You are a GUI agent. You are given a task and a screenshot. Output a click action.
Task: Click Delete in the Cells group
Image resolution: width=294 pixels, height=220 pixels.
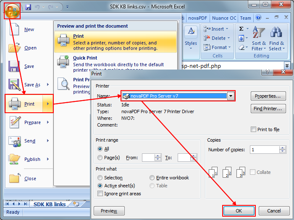click(217, 38)
